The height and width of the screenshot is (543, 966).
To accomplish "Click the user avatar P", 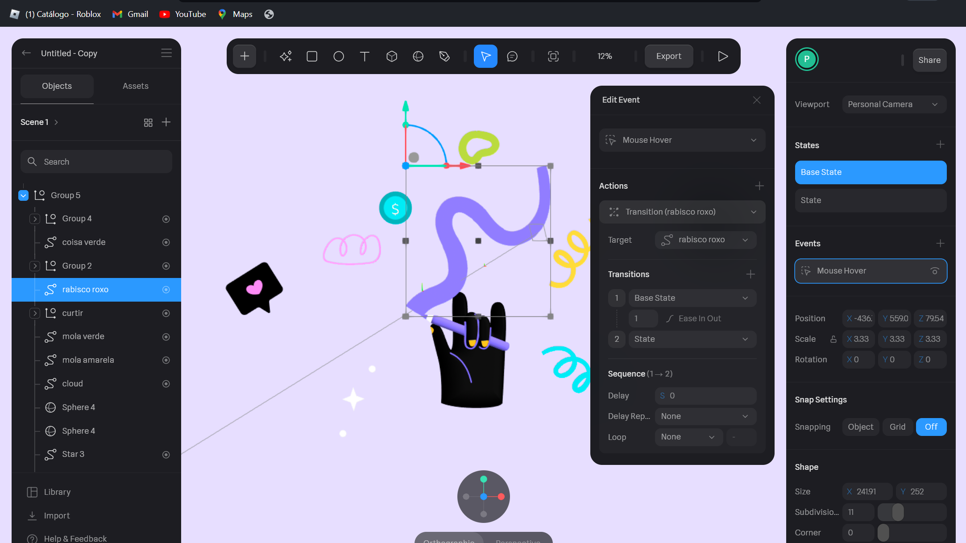I will 807,59.
